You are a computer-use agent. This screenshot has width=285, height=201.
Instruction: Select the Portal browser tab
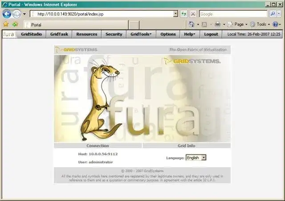pyautogui.click(x=76, y=25)
